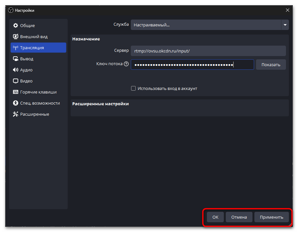Reveal the stream key with Показать
298x232 pixels.
[x=271, y=65]
